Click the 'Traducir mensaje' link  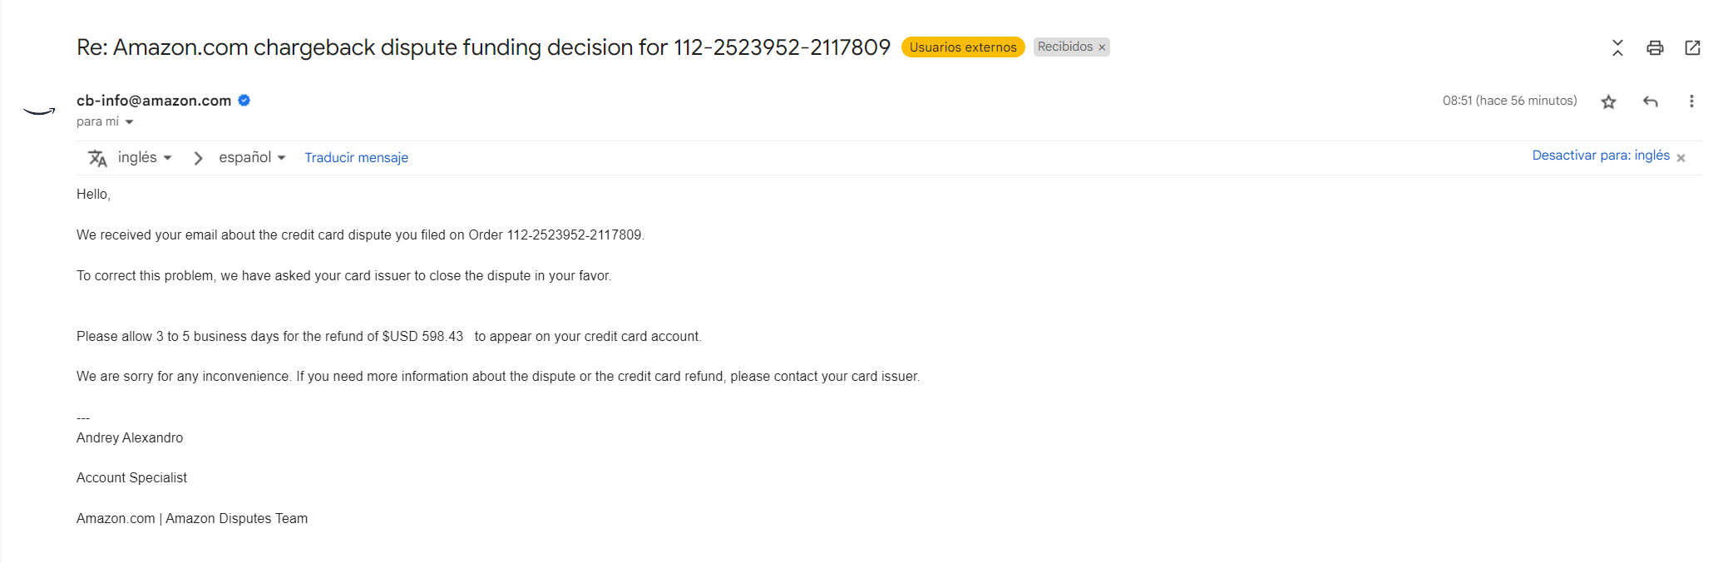coord(356,158)
